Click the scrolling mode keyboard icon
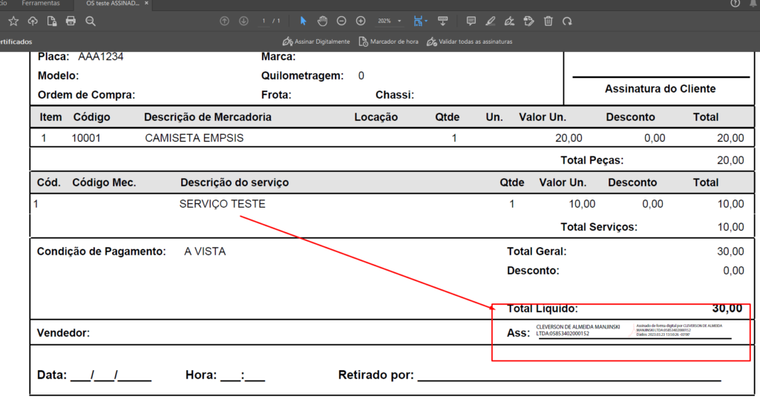 pos(442,21)
